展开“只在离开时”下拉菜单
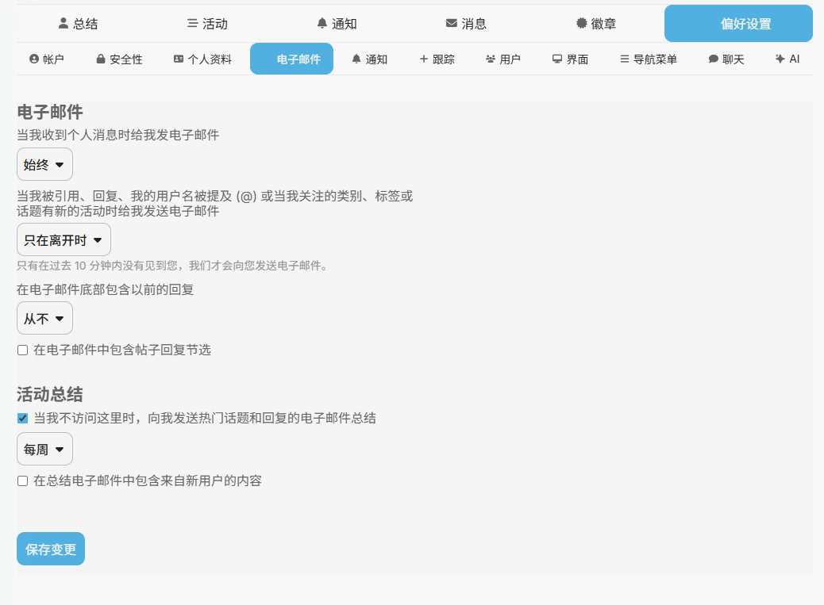Screen dimensions: 824x605 click(64, 240)
